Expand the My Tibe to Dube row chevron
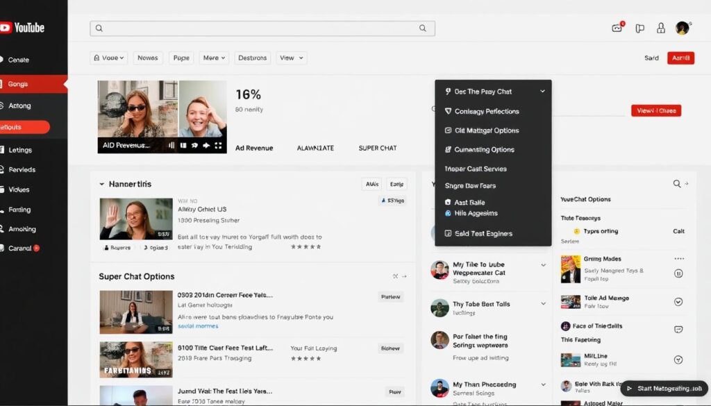Image resolution: width=711 pixels, height=406 pixels. pyautogui.click(x=543, y=264)
